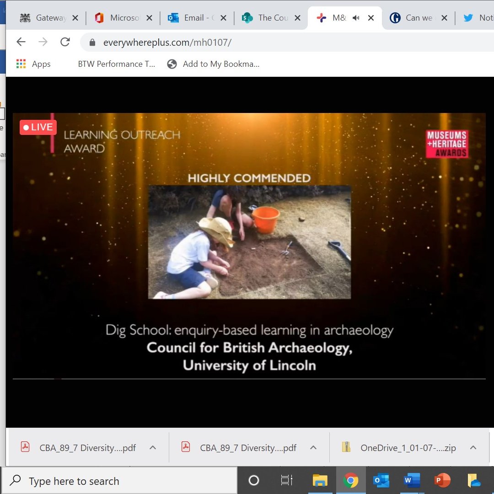Reload the everywhereplus.com page
The height and width of the screenshot is (494, 494).
(65, 42)
